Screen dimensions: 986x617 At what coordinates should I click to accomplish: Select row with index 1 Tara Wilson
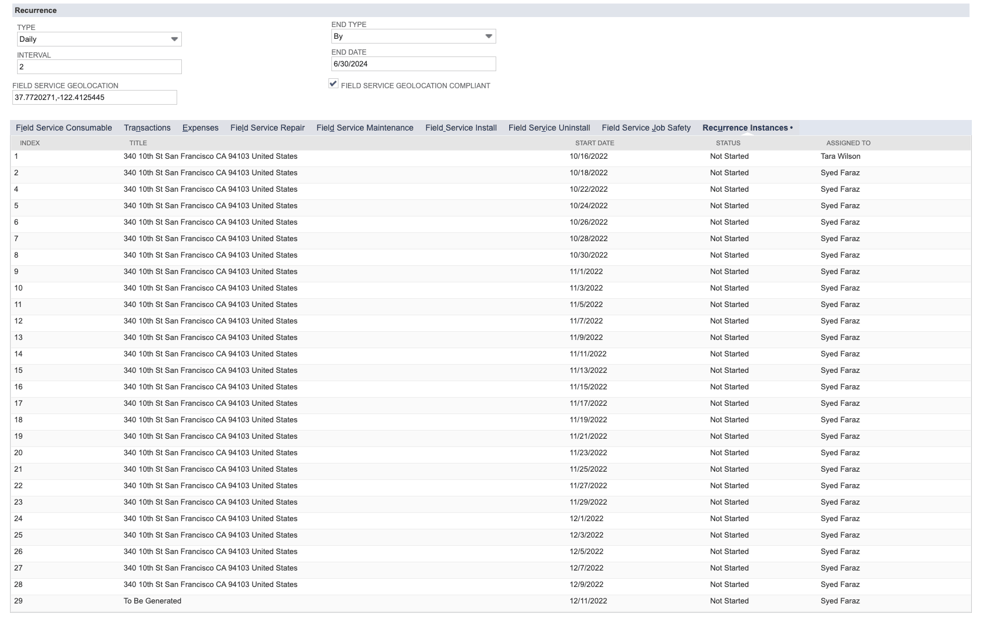[x=491, y=156]
